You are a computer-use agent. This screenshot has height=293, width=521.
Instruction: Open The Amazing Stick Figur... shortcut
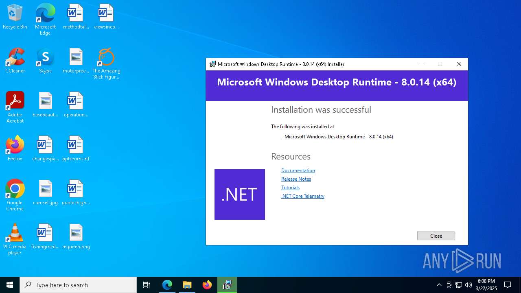pyautogui.click(x=106, y=63)
